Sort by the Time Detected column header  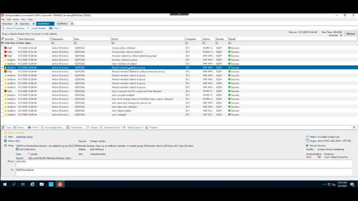[34, 39]
